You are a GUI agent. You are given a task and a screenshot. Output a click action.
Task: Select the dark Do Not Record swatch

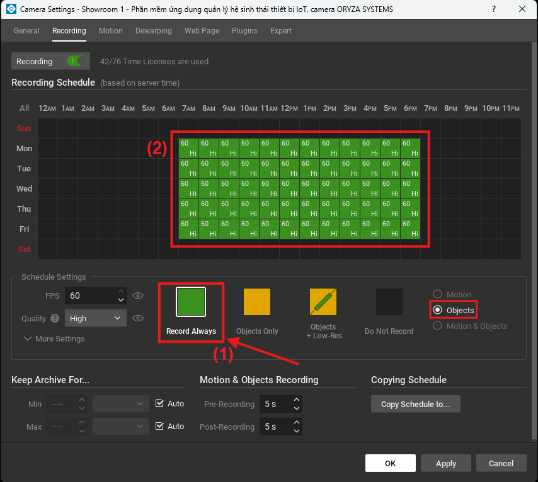[x=389, y=302]
